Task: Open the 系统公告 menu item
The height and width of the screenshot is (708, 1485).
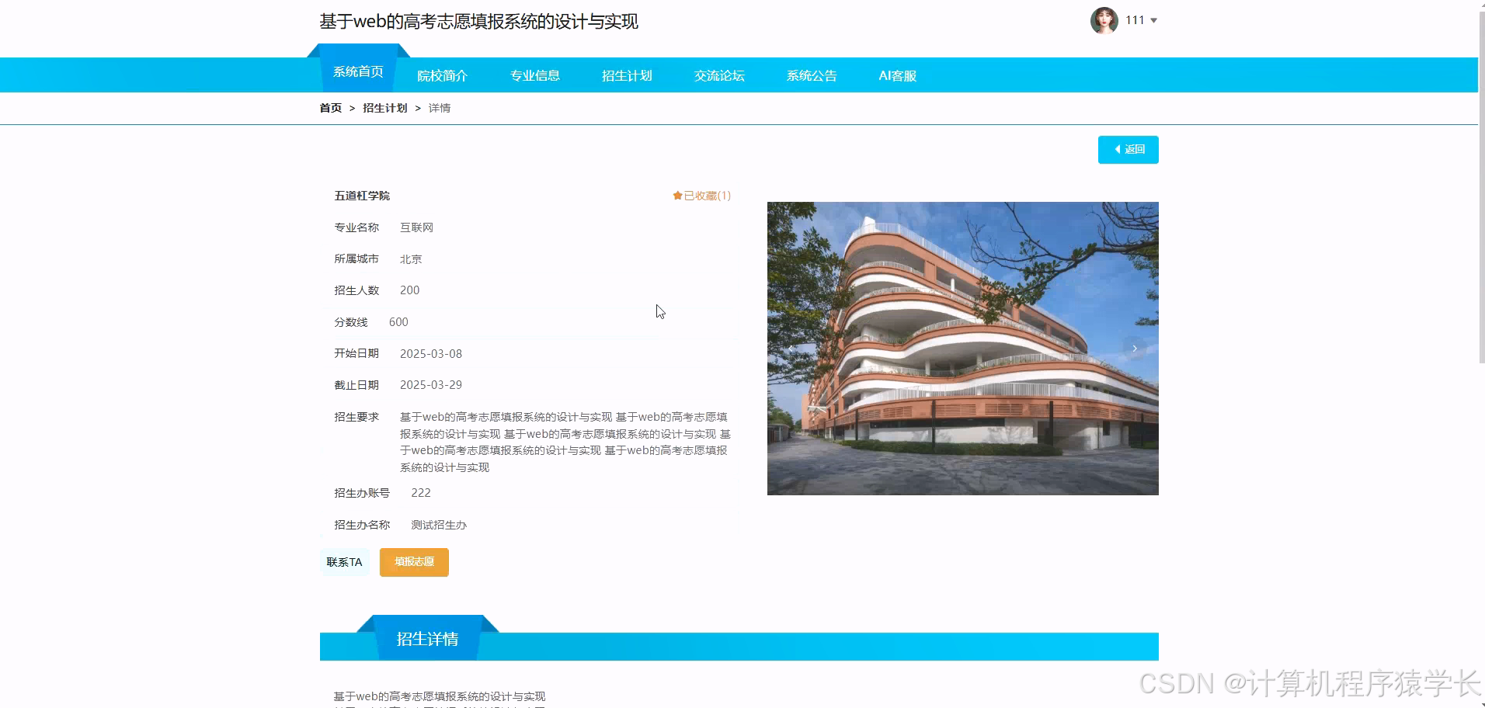Action: pyautogui.click(x=811, y=75)
